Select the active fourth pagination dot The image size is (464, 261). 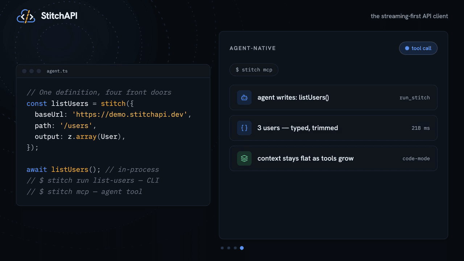click(242, 248)
